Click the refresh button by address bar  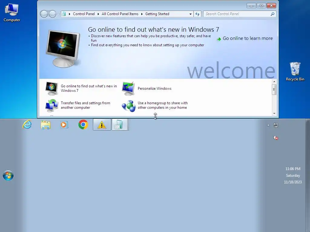(197, 14)
